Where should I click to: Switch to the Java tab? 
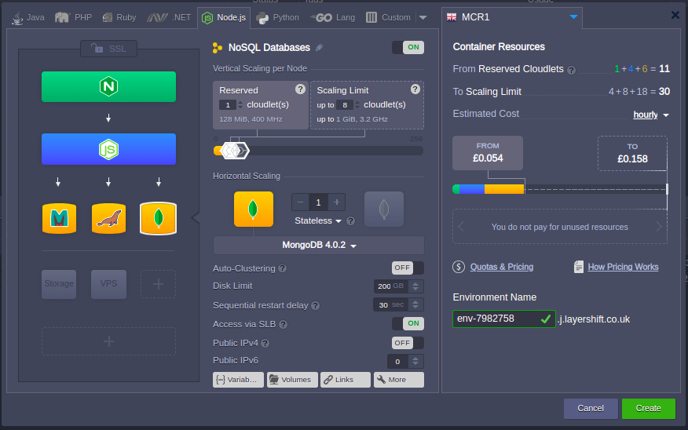coord(28,17)
